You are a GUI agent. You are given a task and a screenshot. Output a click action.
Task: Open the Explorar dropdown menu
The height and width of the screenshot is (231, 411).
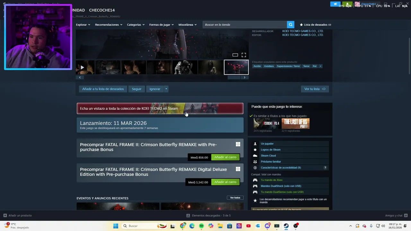coord(83,25)
